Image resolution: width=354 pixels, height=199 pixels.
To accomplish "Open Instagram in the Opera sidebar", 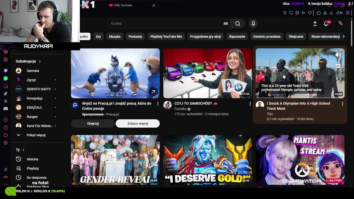I will pos(6,86).
